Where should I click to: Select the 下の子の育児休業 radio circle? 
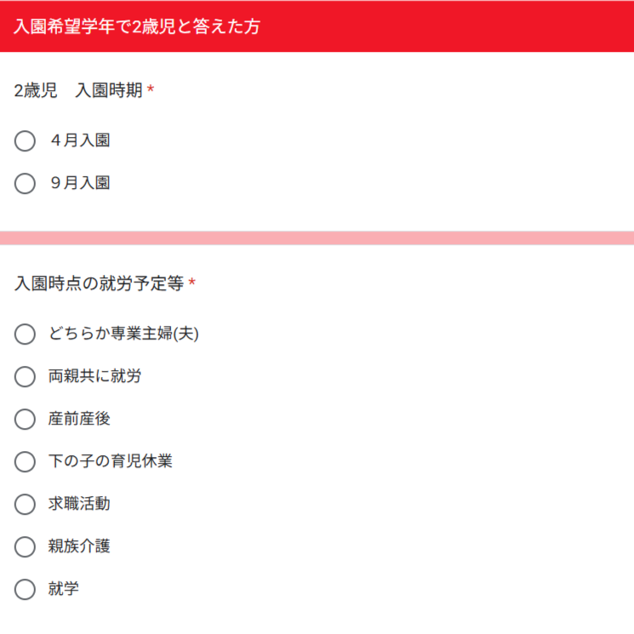(25, 461)
